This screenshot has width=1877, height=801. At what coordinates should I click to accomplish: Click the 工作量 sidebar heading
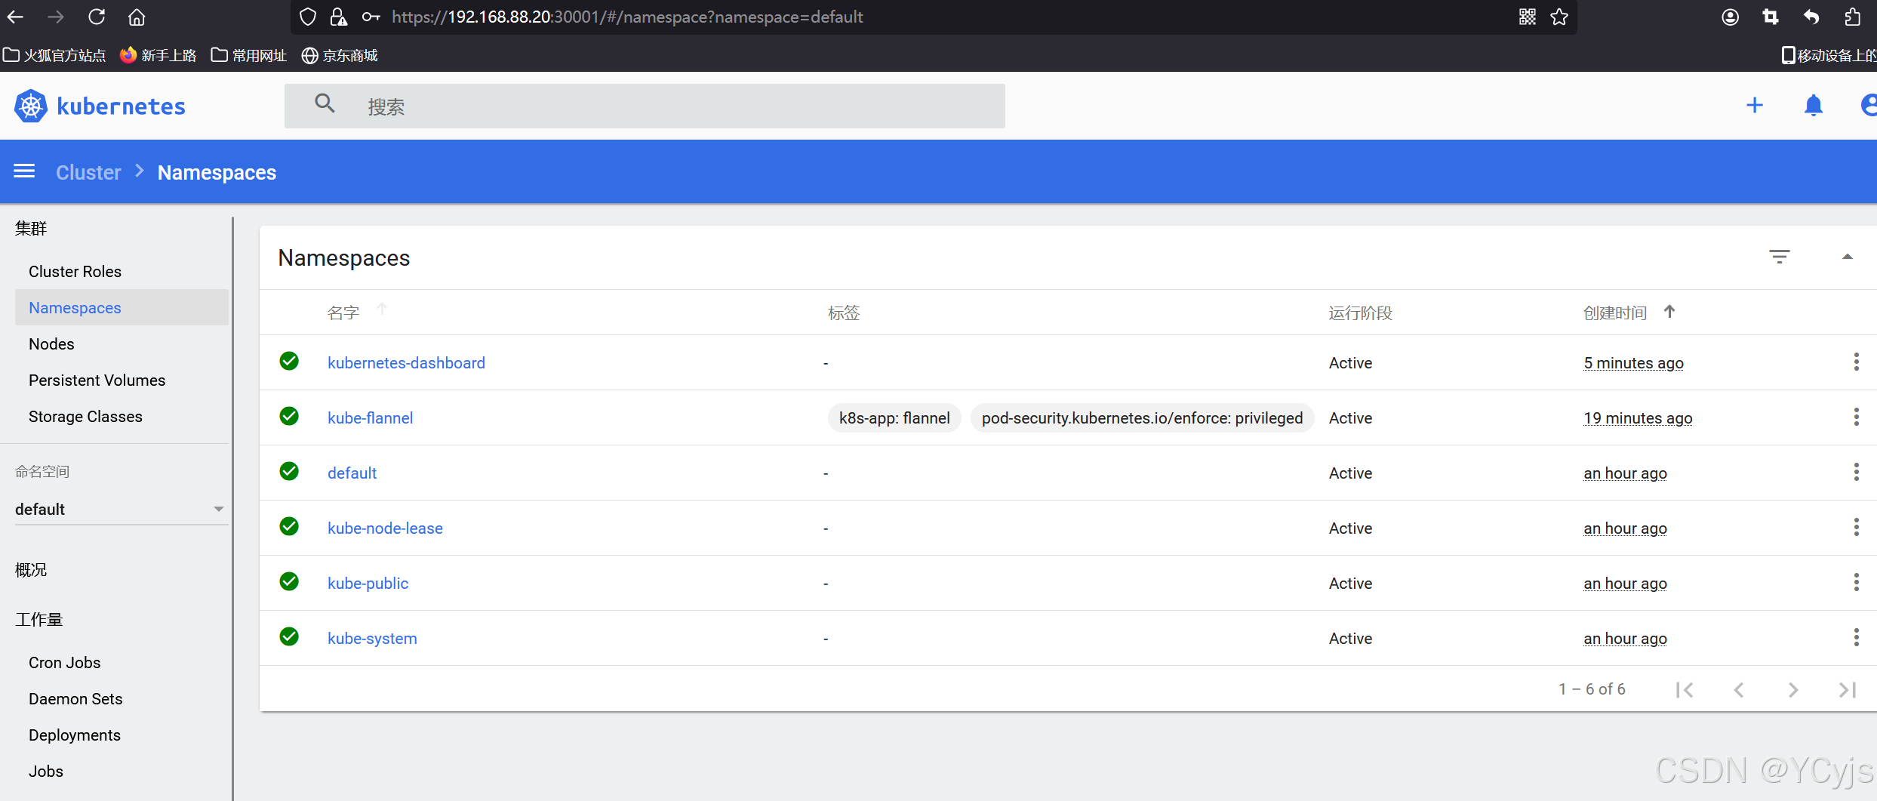coord(38,619)
